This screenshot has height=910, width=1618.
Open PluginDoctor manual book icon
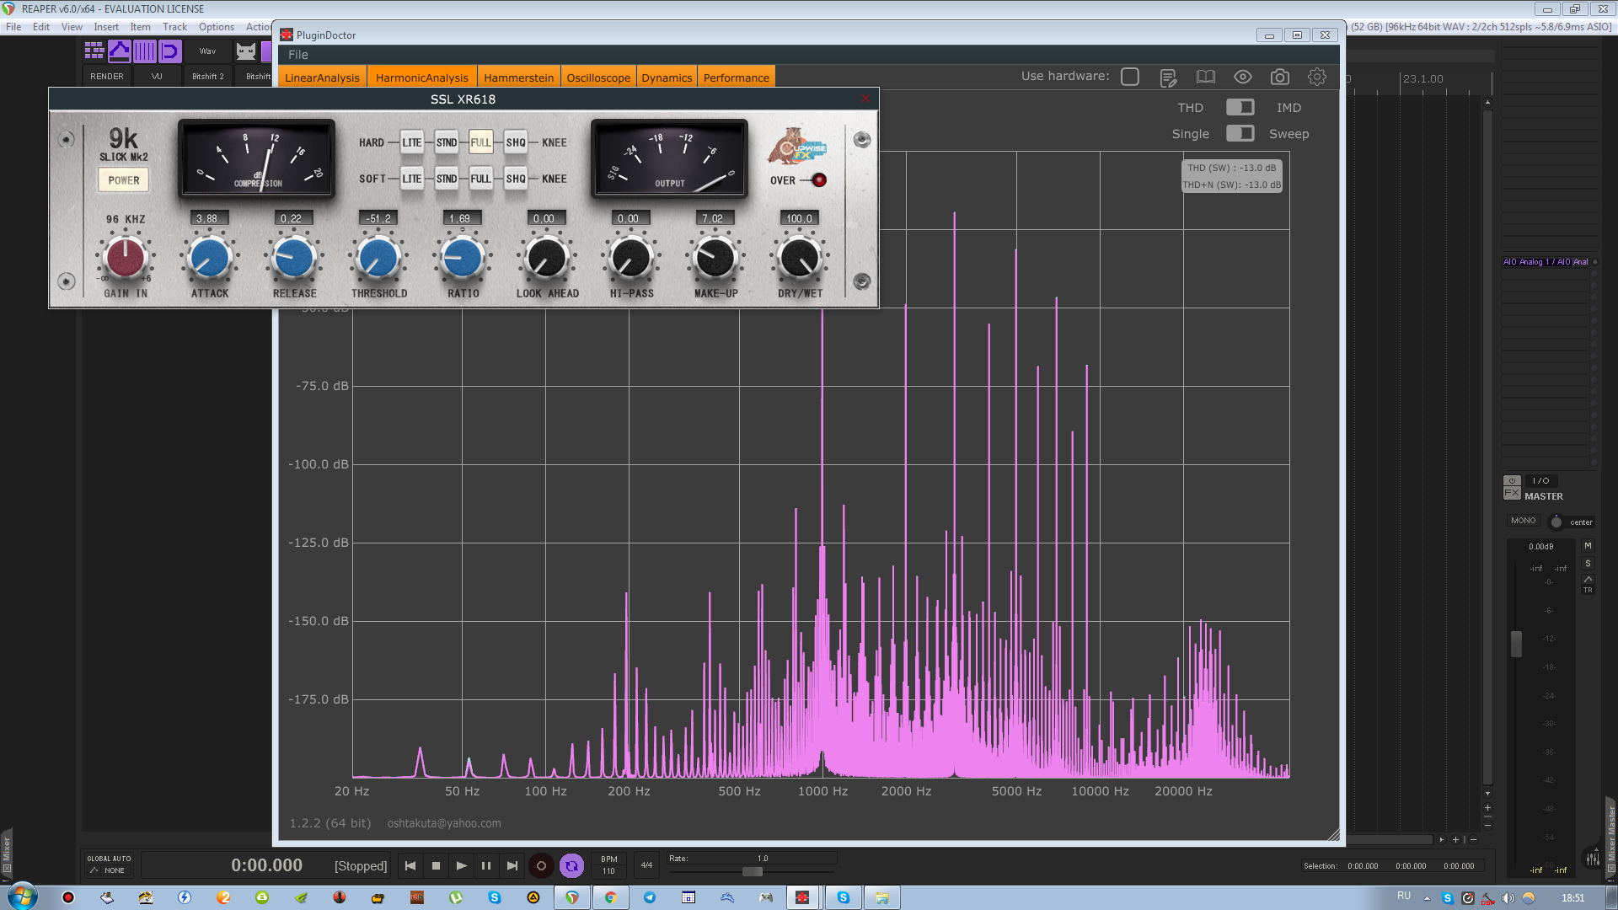point(1206,78)
